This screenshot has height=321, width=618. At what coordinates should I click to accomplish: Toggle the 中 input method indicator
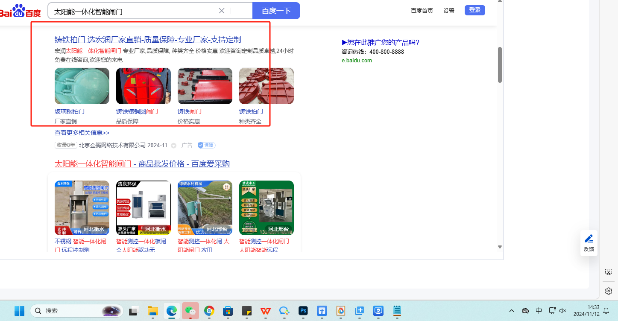(539, 311)
